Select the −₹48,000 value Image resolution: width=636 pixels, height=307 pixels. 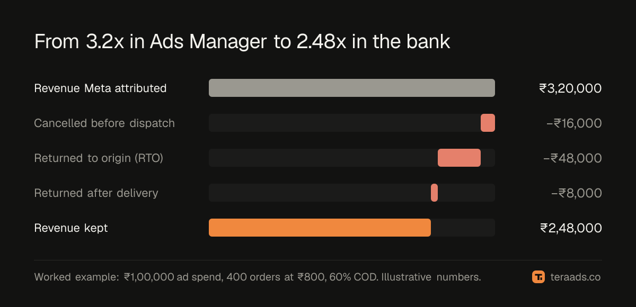point(573,158)
